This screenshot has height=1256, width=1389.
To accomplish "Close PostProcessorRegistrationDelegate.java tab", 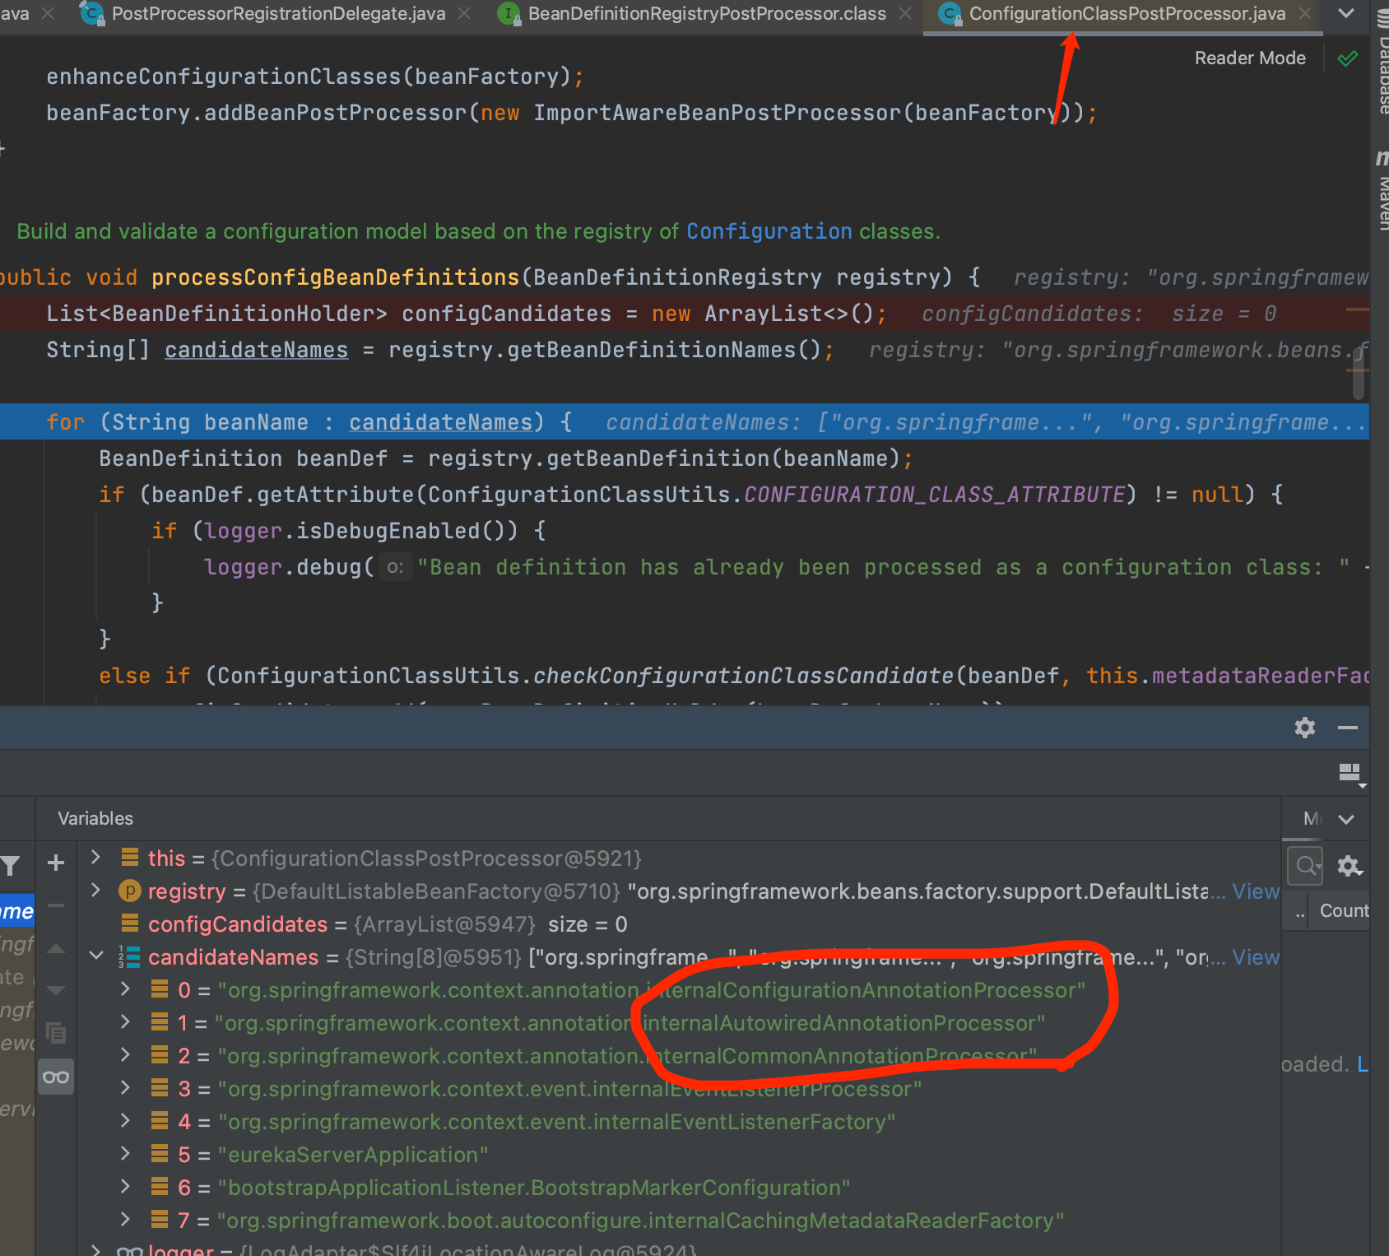I will [465, 14].
